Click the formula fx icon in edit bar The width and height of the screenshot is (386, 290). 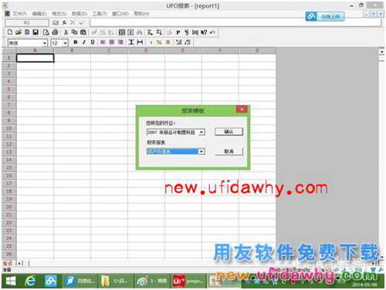coord(64,22)
